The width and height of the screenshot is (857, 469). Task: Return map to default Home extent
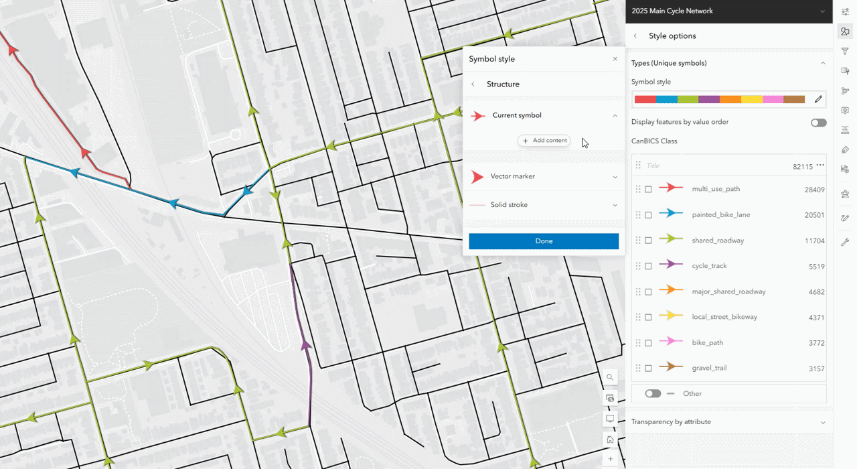(x=610, y=440)
